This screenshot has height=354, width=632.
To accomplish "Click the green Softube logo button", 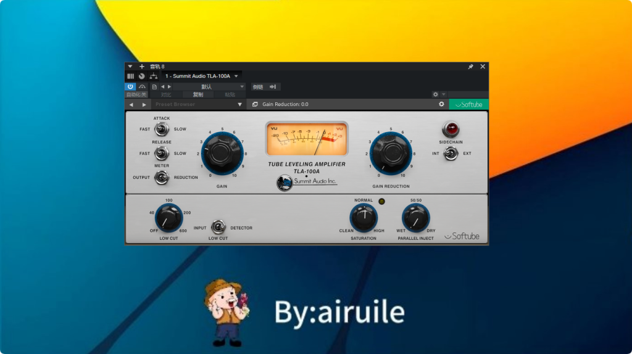I will (x=469, y=104).
